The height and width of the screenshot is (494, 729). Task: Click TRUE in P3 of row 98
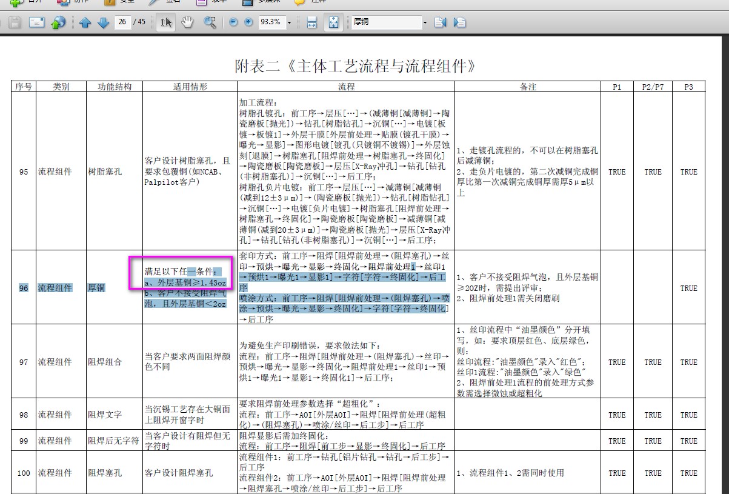[688, 415]
